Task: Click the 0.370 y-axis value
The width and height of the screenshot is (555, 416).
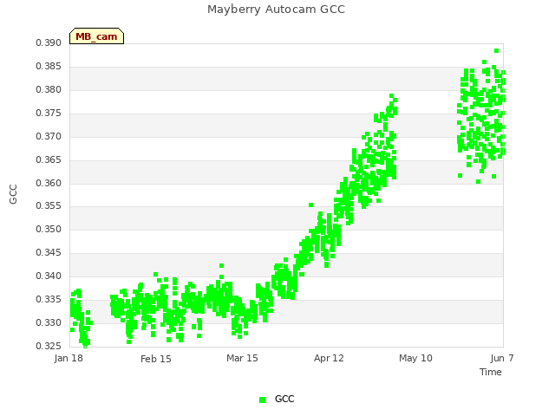Action: pos(49,136)
